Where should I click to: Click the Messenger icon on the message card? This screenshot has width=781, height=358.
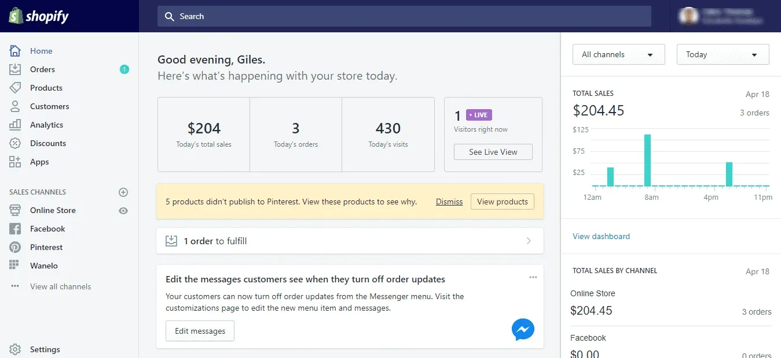tap(522, 329)
